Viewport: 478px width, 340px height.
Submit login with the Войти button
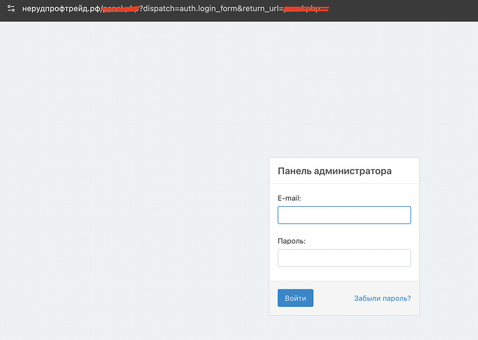pos(295,298)
